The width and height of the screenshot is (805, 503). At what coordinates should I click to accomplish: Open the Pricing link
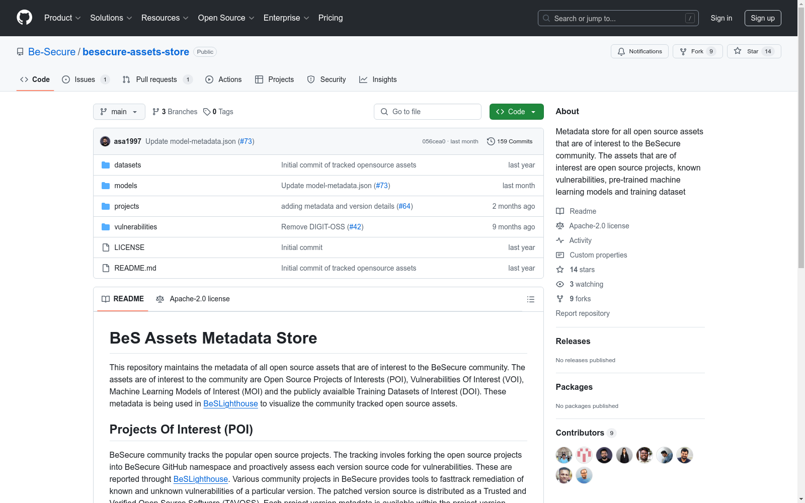[x=331, y=18]
